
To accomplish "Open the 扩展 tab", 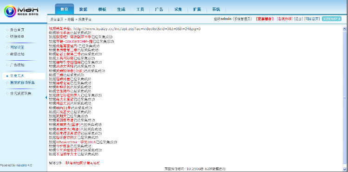I will coord(197,10).
